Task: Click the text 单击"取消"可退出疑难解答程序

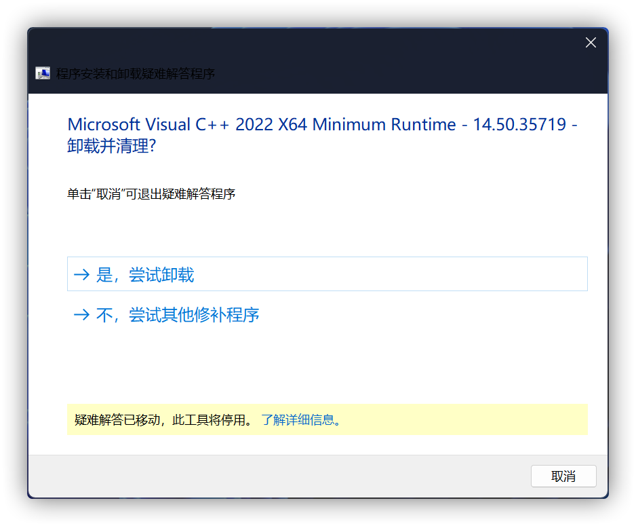Action: [151, 194]
